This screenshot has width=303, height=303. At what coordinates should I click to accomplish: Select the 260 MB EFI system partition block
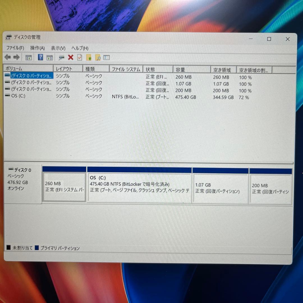[64, 187]
